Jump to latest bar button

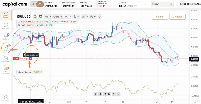click(118, 94)
